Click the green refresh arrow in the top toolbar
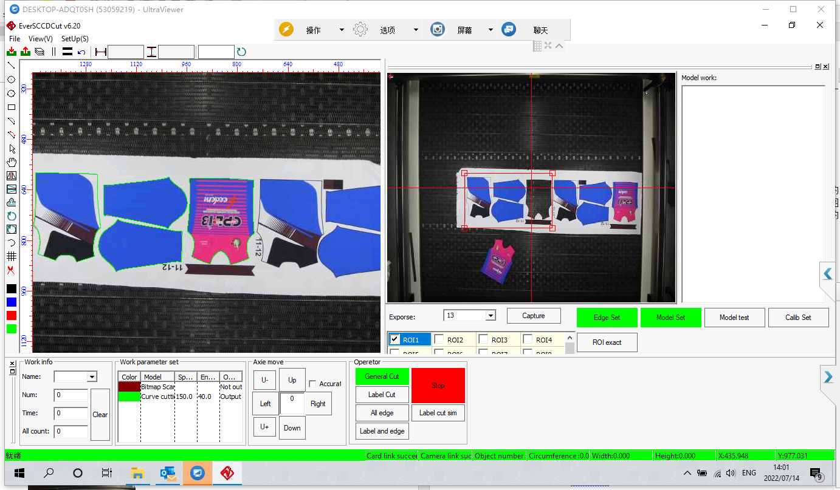The height and width of the screenshot is (490, 840). coord(241,52)
